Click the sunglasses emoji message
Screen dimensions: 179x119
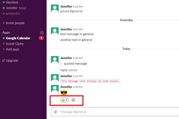click(x=64, y=93)
